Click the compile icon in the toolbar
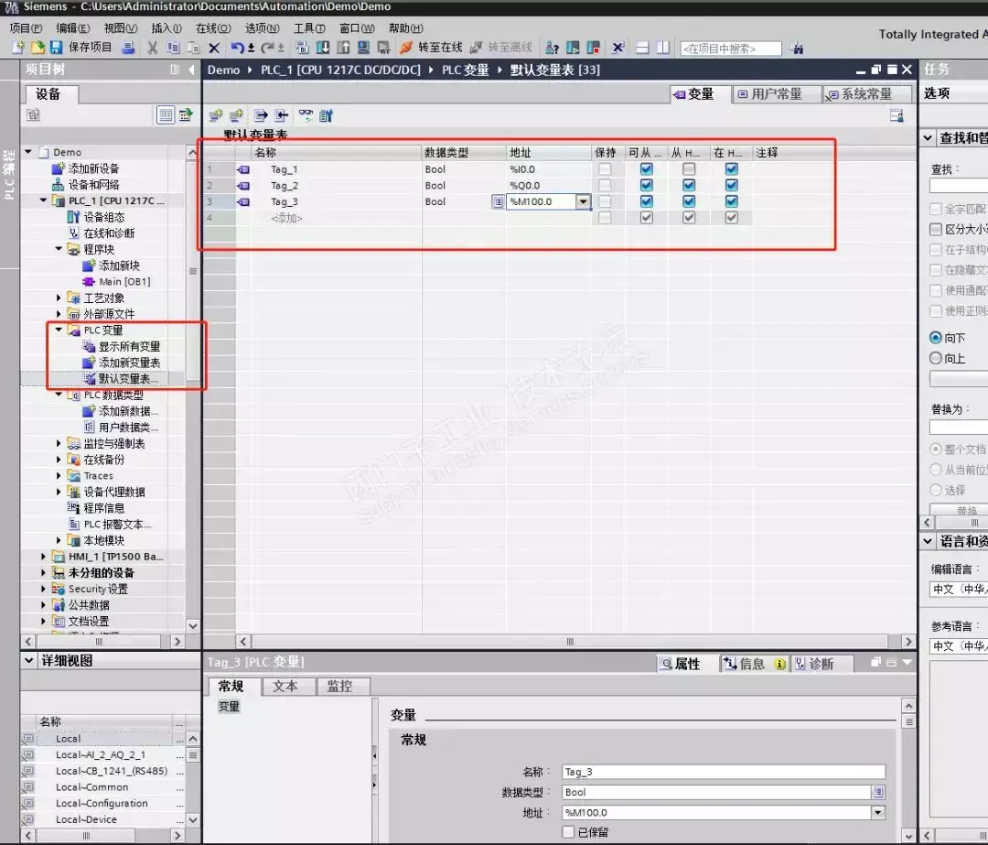The height and width of the screenshot is (845, 988). click(x=303, y=48)
